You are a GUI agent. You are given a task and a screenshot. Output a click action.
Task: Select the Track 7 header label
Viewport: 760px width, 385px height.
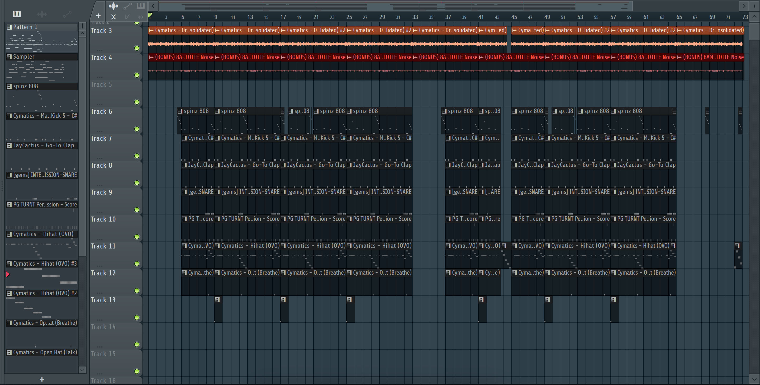(x=101, y=138)
